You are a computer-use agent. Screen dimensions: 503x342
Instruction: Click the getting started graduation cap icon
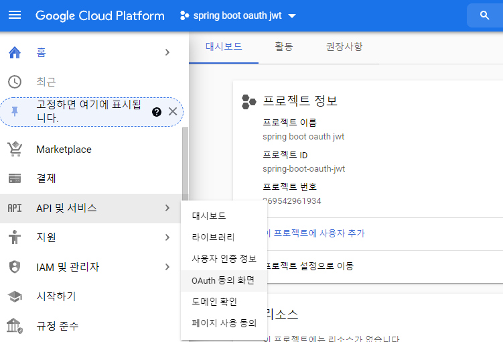[x=15, y=296]
